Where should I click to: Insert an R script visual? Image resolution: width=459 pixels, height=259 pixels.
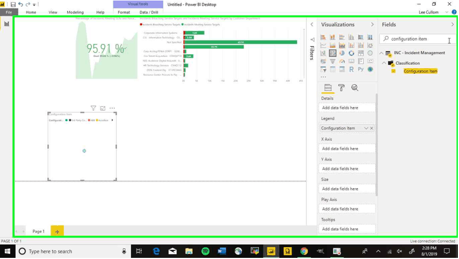(351, 69)
